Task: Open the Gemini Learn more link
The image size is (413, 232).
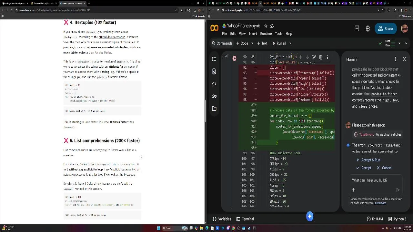Action: (380, 203)
